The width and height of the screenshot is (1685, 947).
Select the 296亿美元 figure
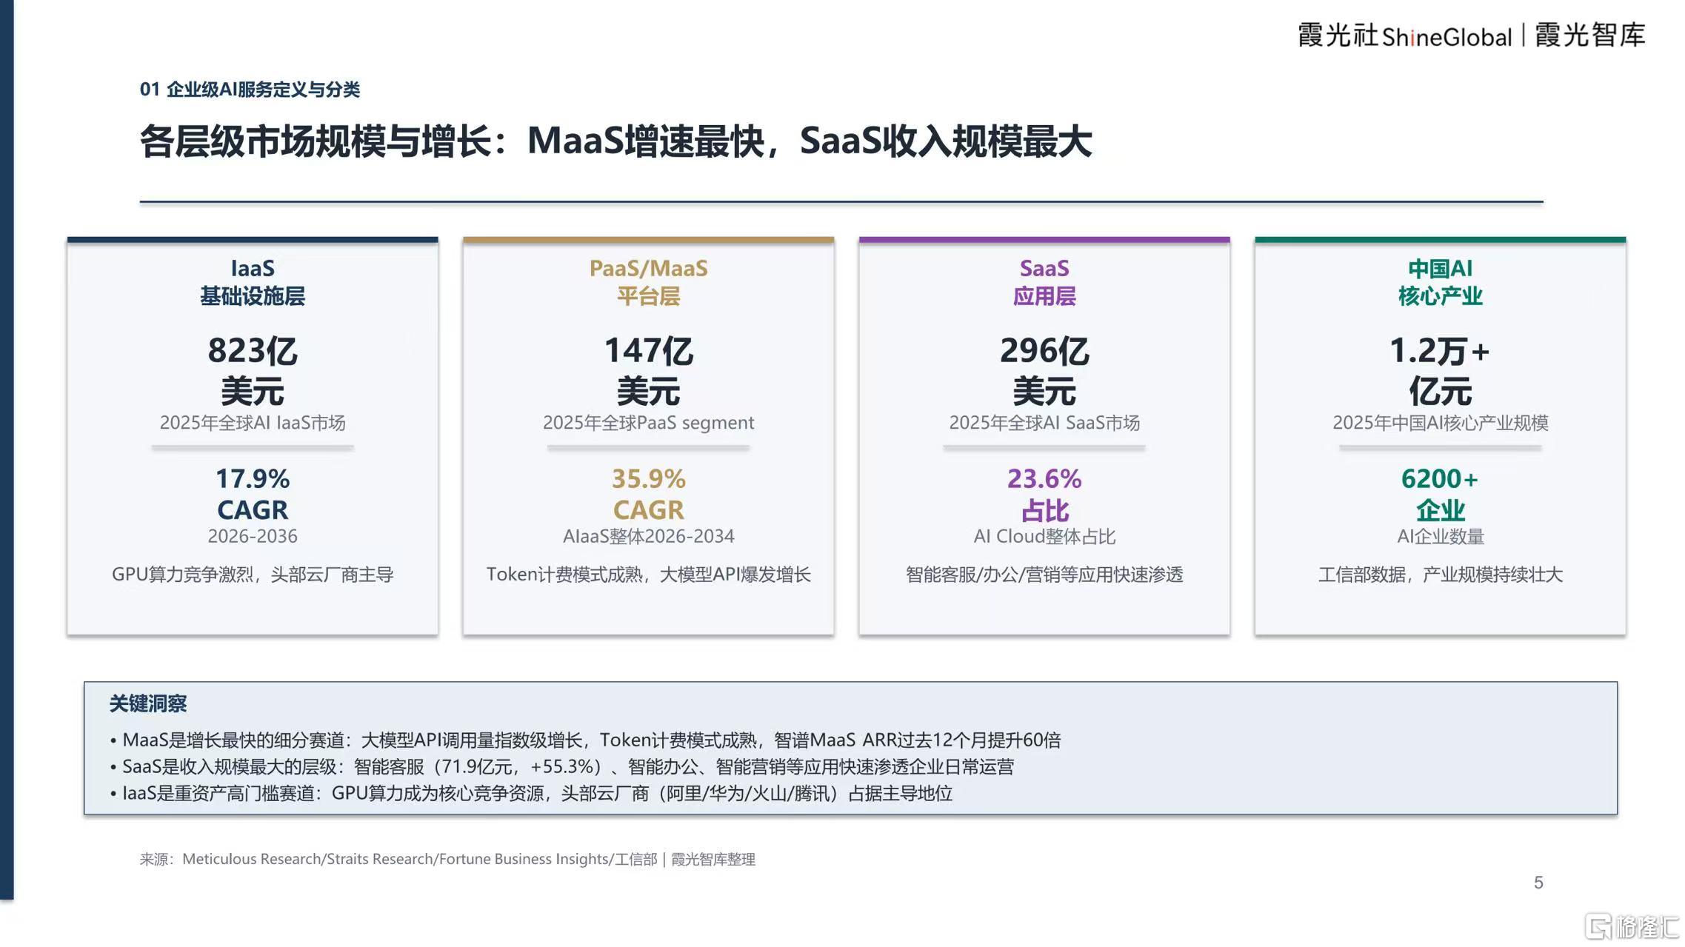pos(1044,370)
